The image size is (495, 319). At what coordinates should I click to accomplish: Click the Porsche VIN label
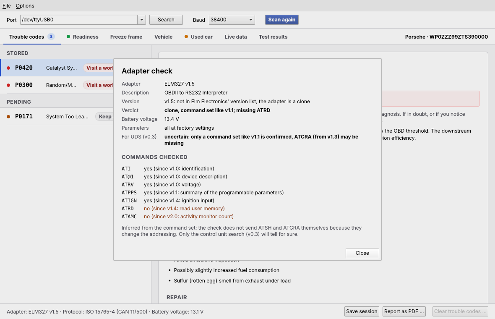446,37
